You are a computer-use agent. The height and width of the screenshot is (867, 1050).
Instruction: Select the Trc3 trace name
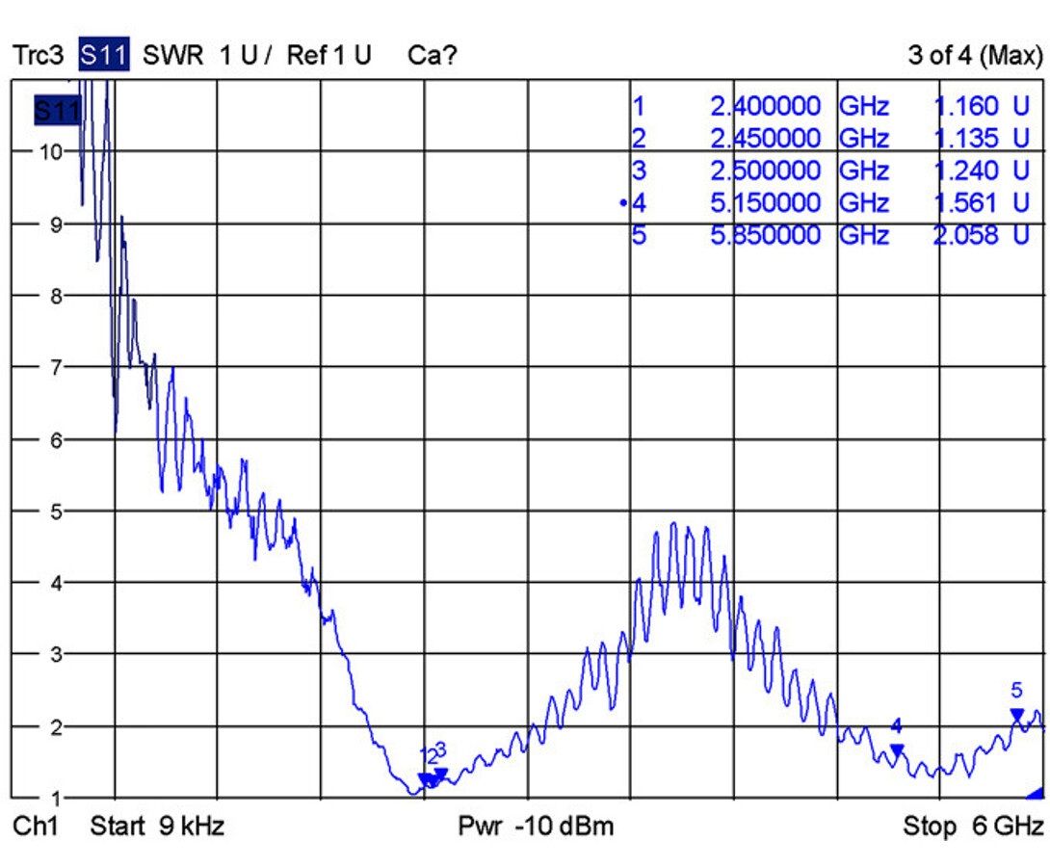(x=39, y=55)
